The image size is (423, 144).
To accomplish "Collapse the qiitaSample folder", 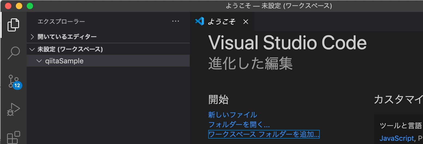I will tap(108, 61).
